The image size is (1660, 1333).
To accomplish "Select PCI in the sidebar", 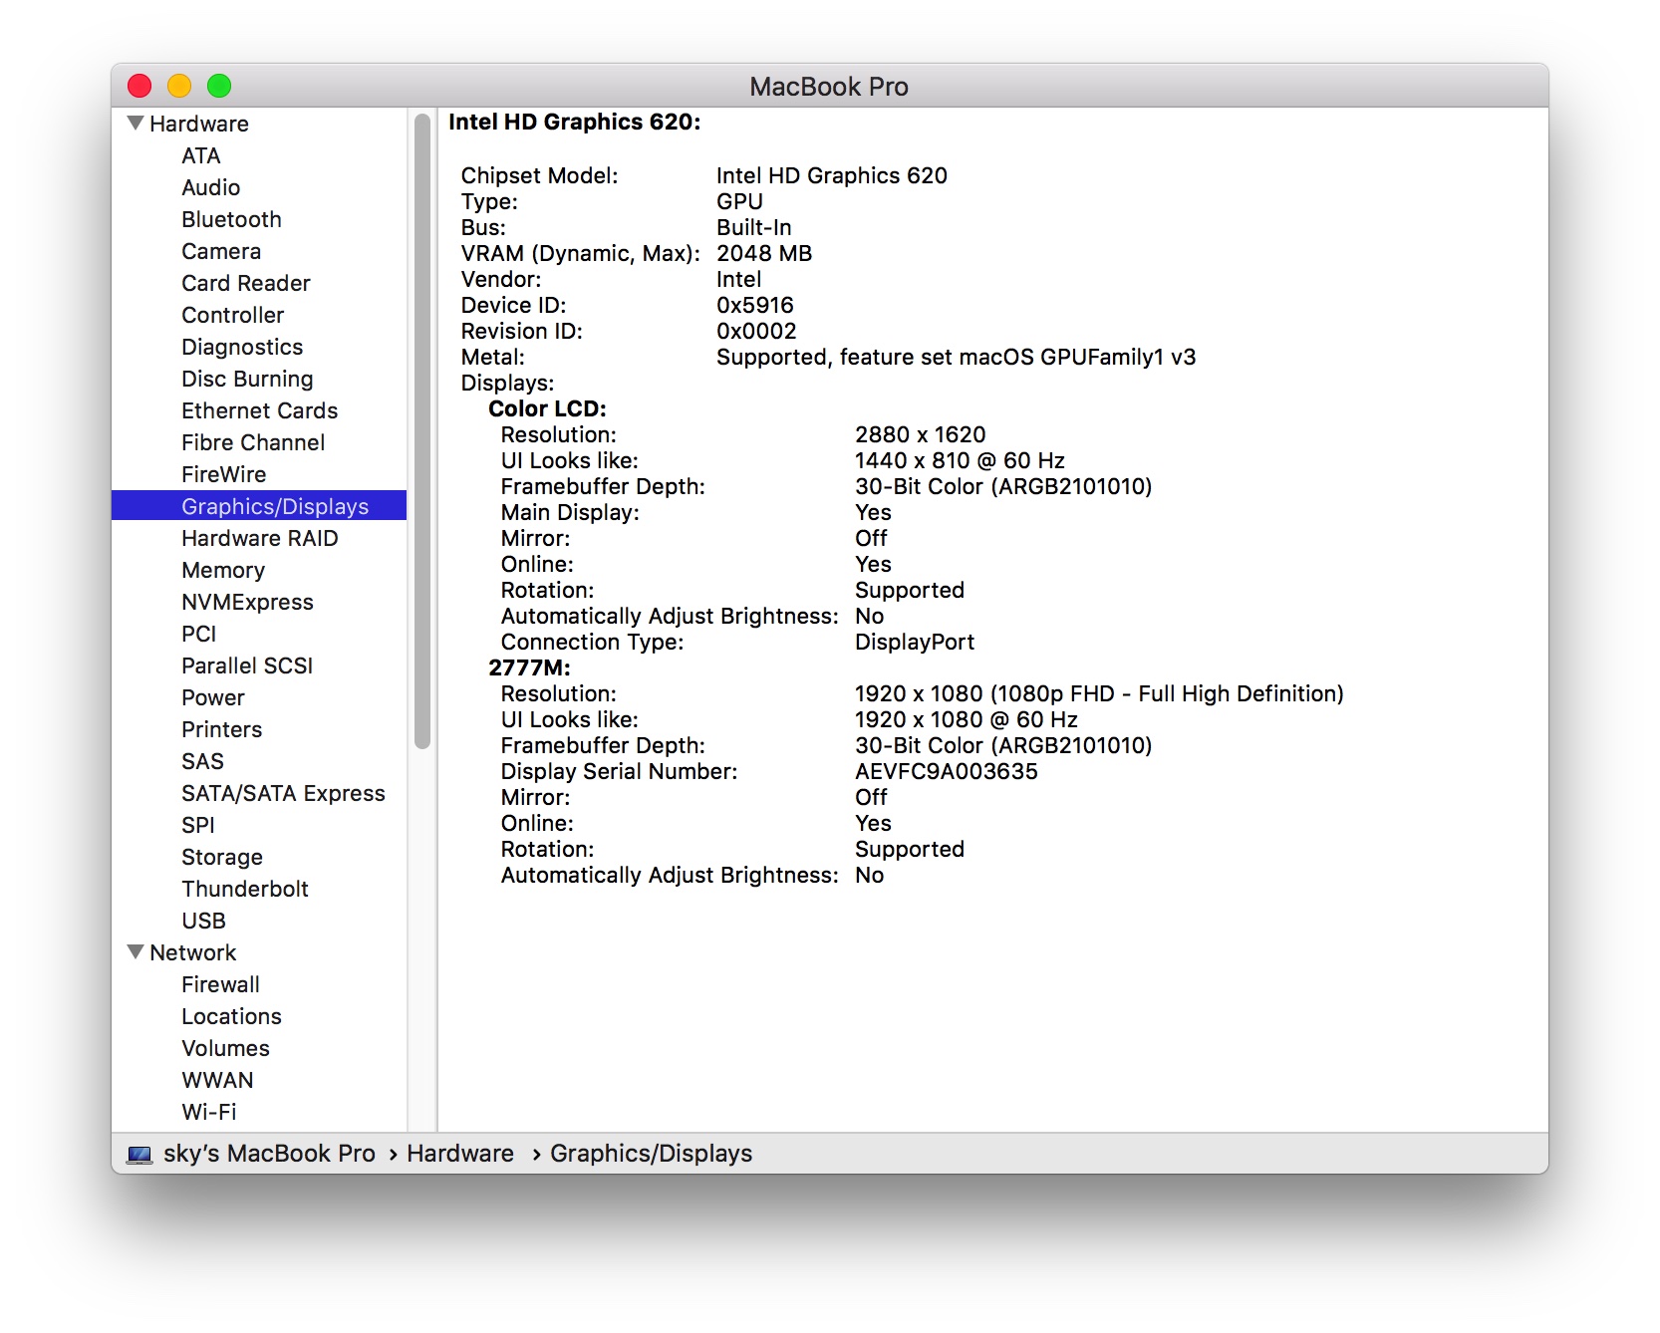I will (198, 634).
